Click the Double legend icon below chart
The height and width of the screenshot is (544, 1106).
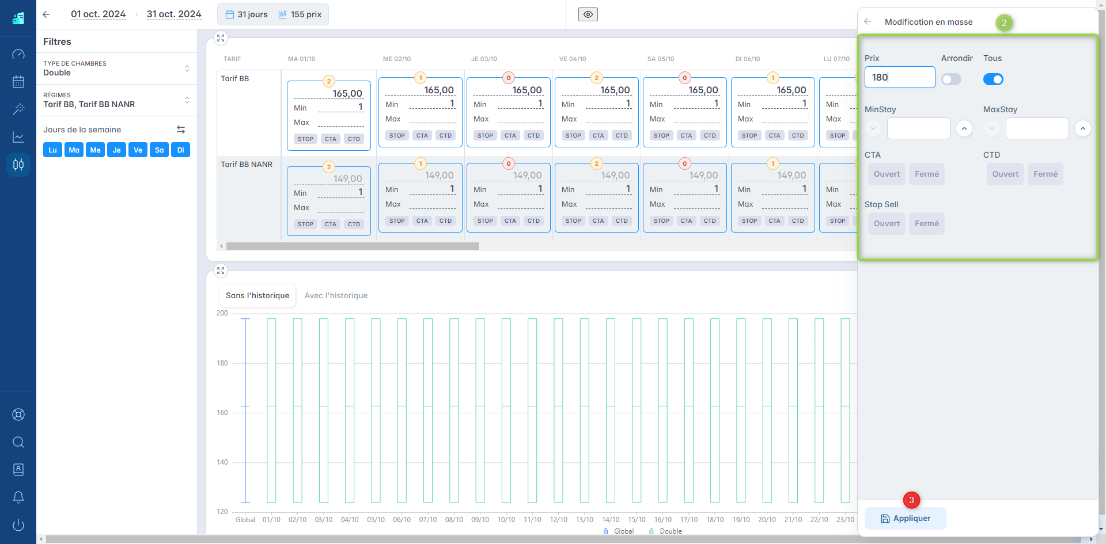point(652,531)
